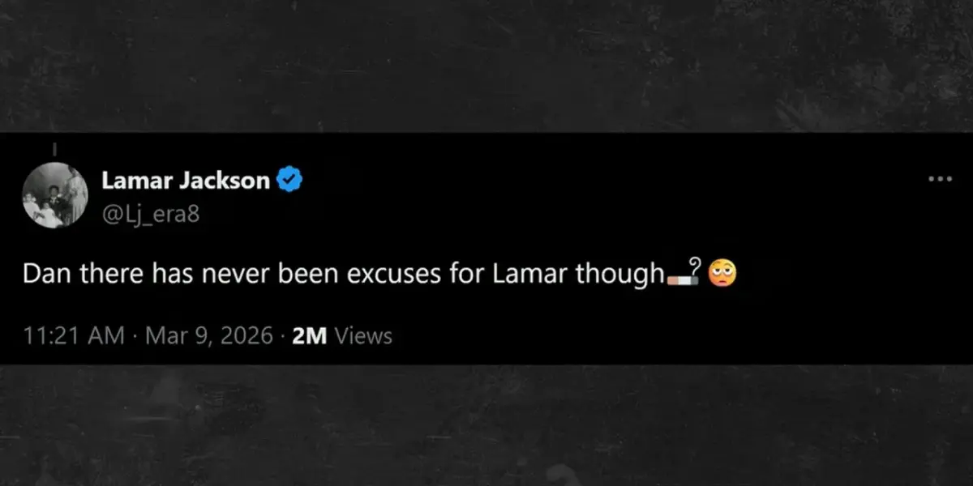
Task: Click the 11:21 AM timestamp
Action: pos(74,335)
